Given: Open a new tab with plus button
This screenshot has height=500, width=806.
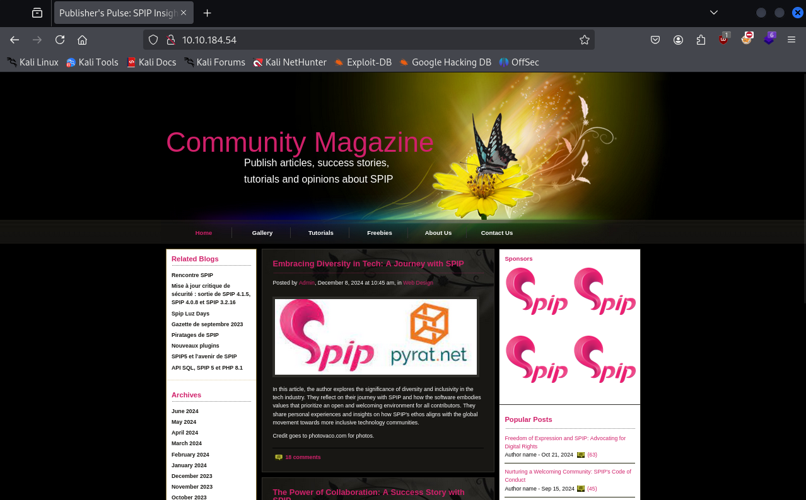Looking at the screenshot, I should click(207, 13).
